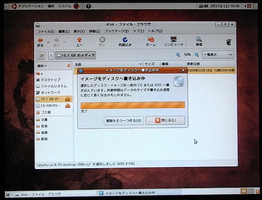The image size is (262, 200).
Task: Open the ファイル(F) menu
Action: pyautogui.click(x=45, y=31)
